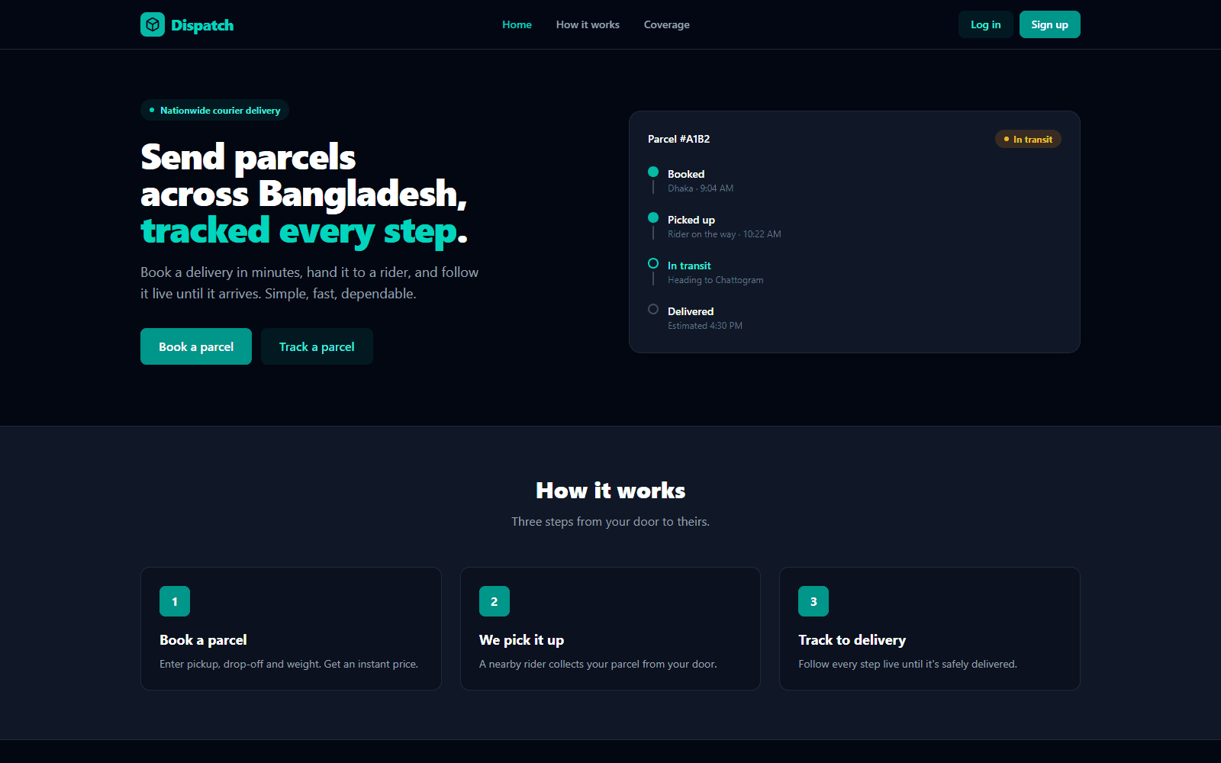Open the Coverage nav link
Viewport: 1221px width, 763px height.
pyautogui.click(x=667, y=24)
